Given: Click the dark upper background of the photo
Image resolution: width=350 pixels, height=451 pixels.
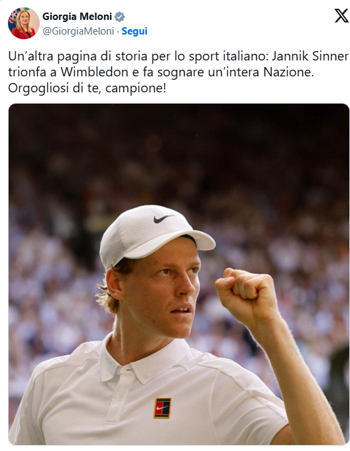Looking at the screenshot, I should (x=178, y=130).
